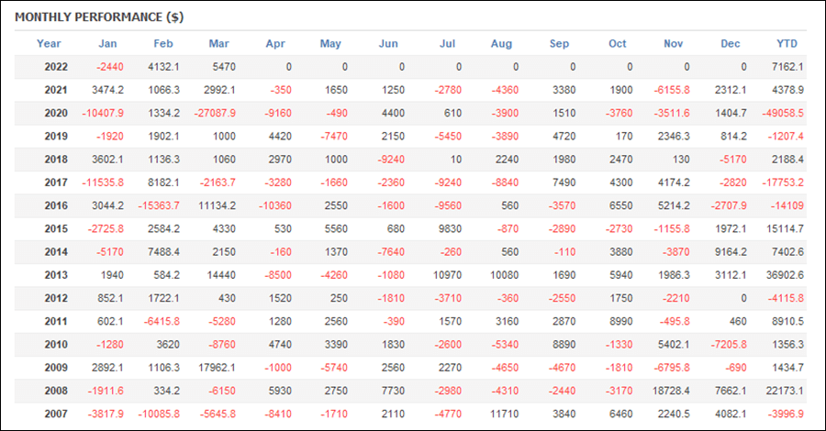Click 2022 YTD value 7162.1
Screen dimensions: 826x431
787,67
